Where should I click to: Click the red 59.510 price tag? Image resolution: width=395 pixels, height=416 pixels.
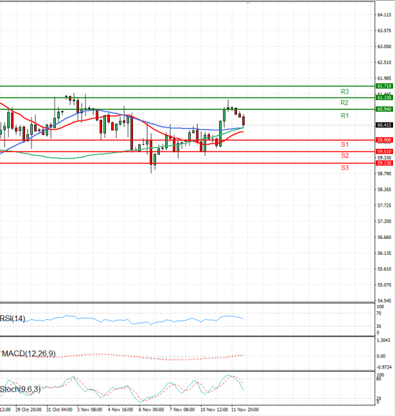coord(384,151)
